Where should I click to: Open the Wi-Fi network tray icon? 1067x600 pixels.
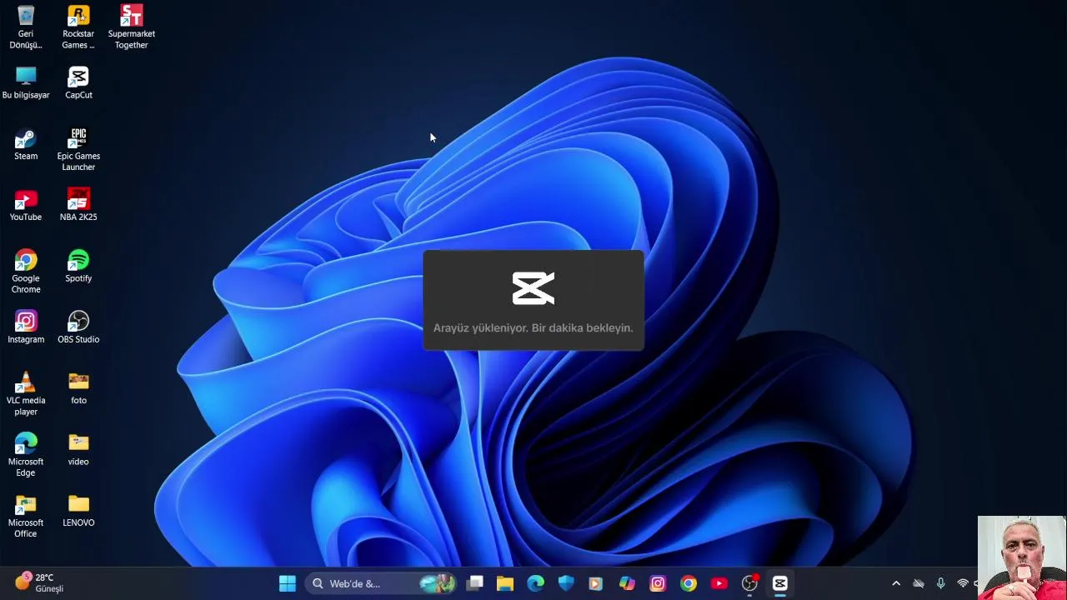click(963, 583)
